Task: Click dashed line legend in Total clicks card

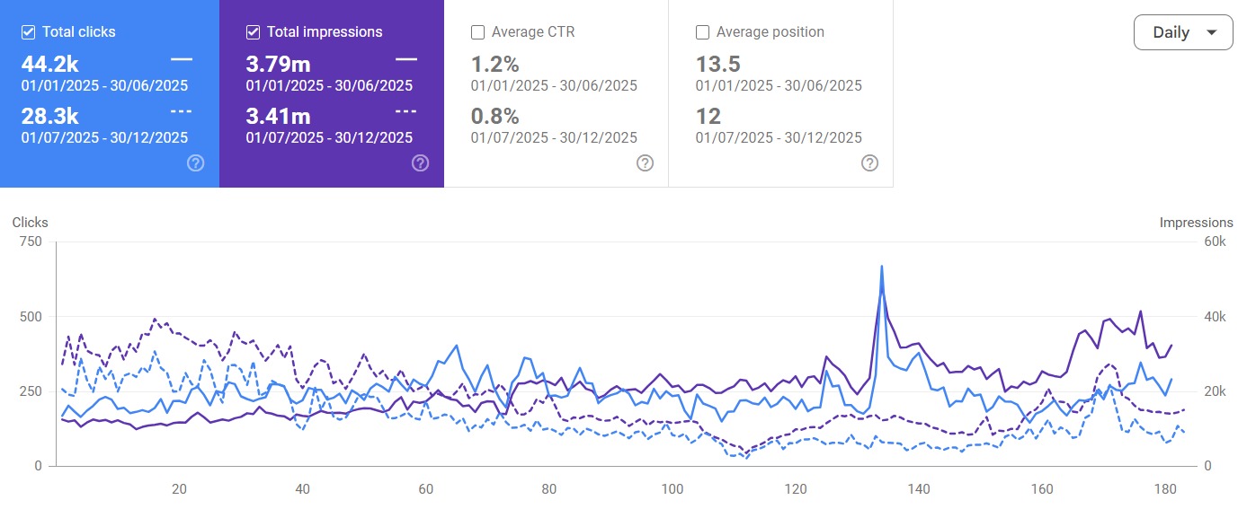Action: pyautogui.click(x=182, y=111)
